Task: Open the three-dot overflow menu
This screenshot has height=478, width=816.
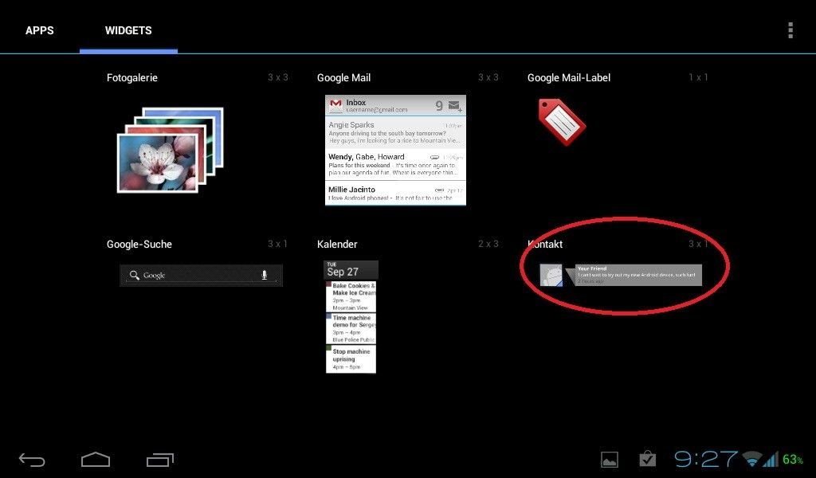Action: click(790, 30)
